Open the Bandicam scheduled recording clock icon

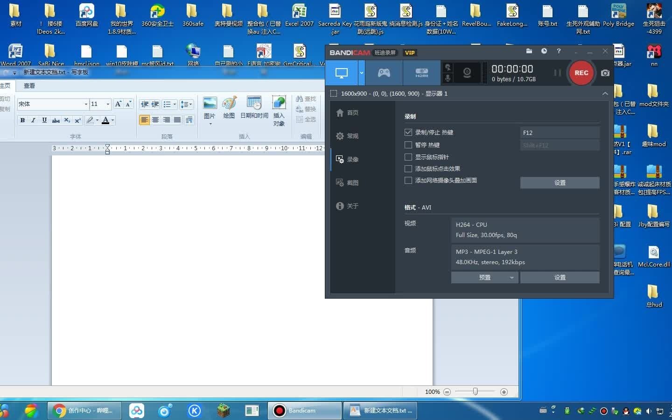click(x=544, y=51)
